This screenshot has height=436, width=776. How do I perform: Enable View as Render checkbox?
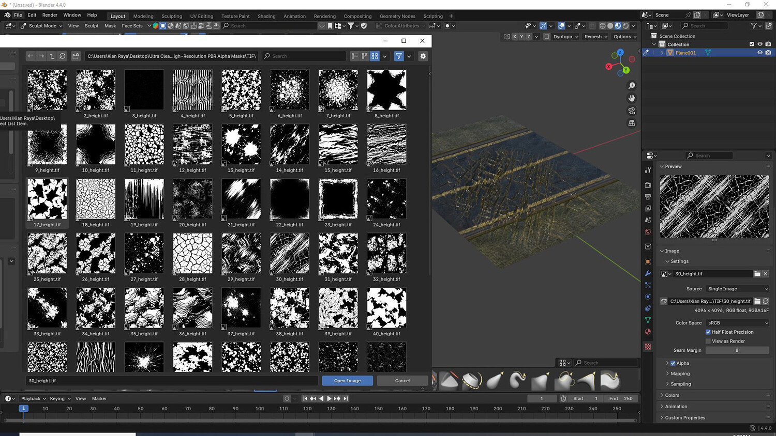pos(708,341)
